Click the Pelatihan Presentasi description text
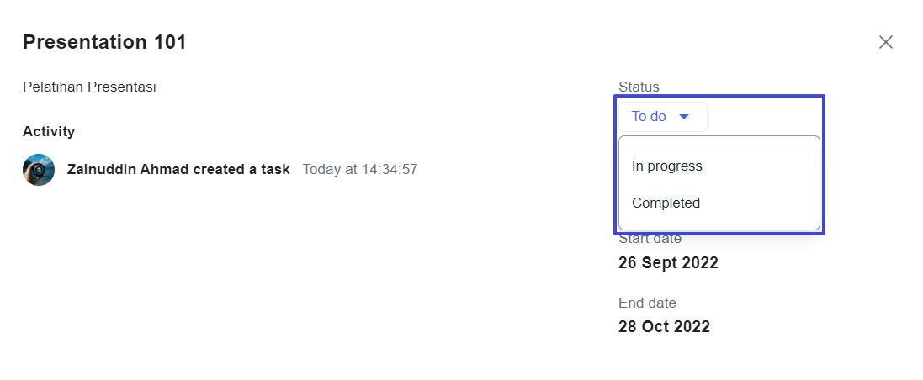Viewport: 923px width, 380px height. [89, 87]
